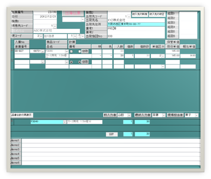Viewport: 211px width, 179px height.
Task: Open the 前入力者 dropdown showing 山田
Action: click(129, 115)
